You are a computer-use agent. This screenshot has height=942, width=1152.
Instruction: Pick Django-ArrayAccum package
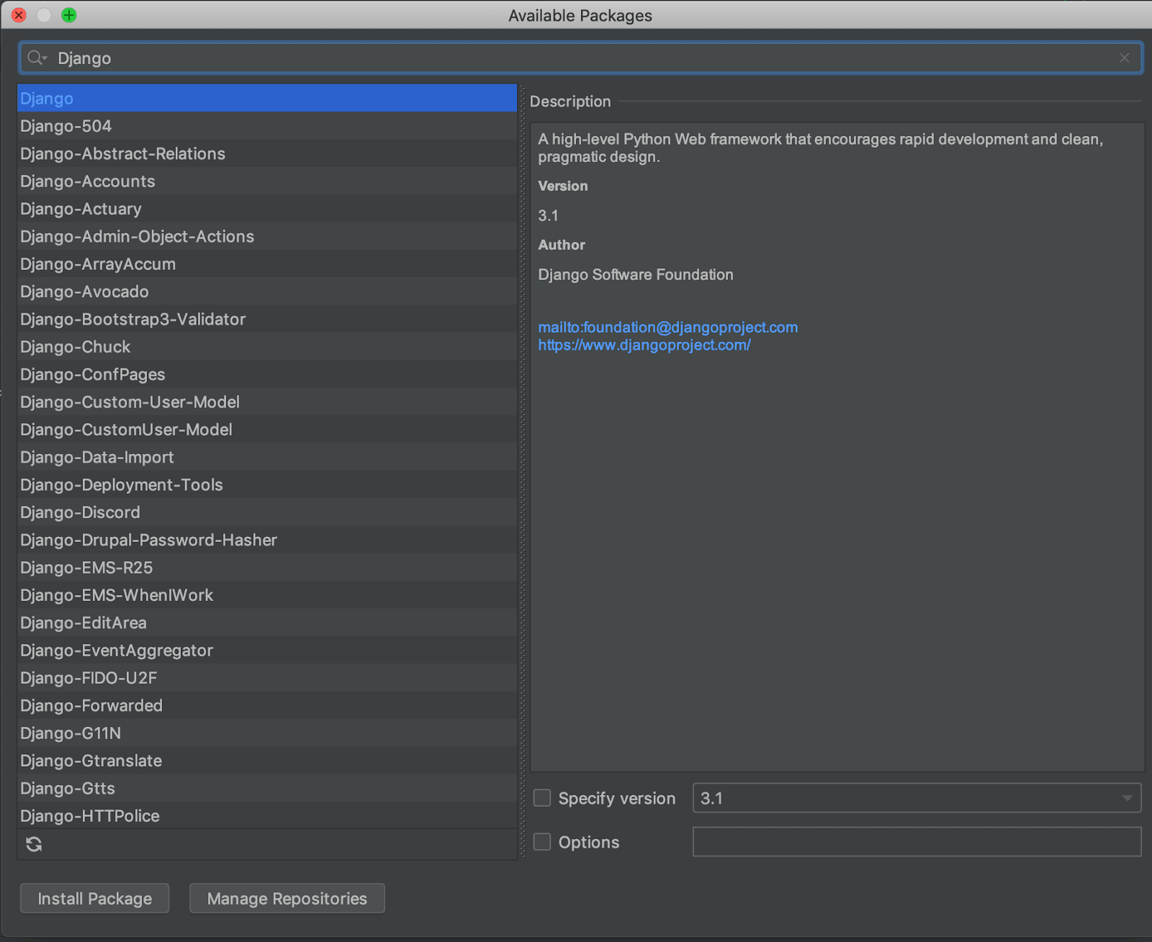coord(267,264)
